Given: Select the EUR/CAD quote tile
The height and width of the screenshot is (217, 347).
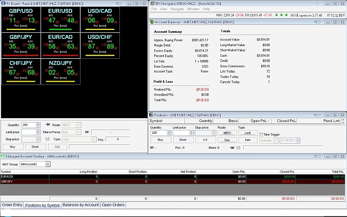Looking at the screenshot, I should click(x=61, y=46).
